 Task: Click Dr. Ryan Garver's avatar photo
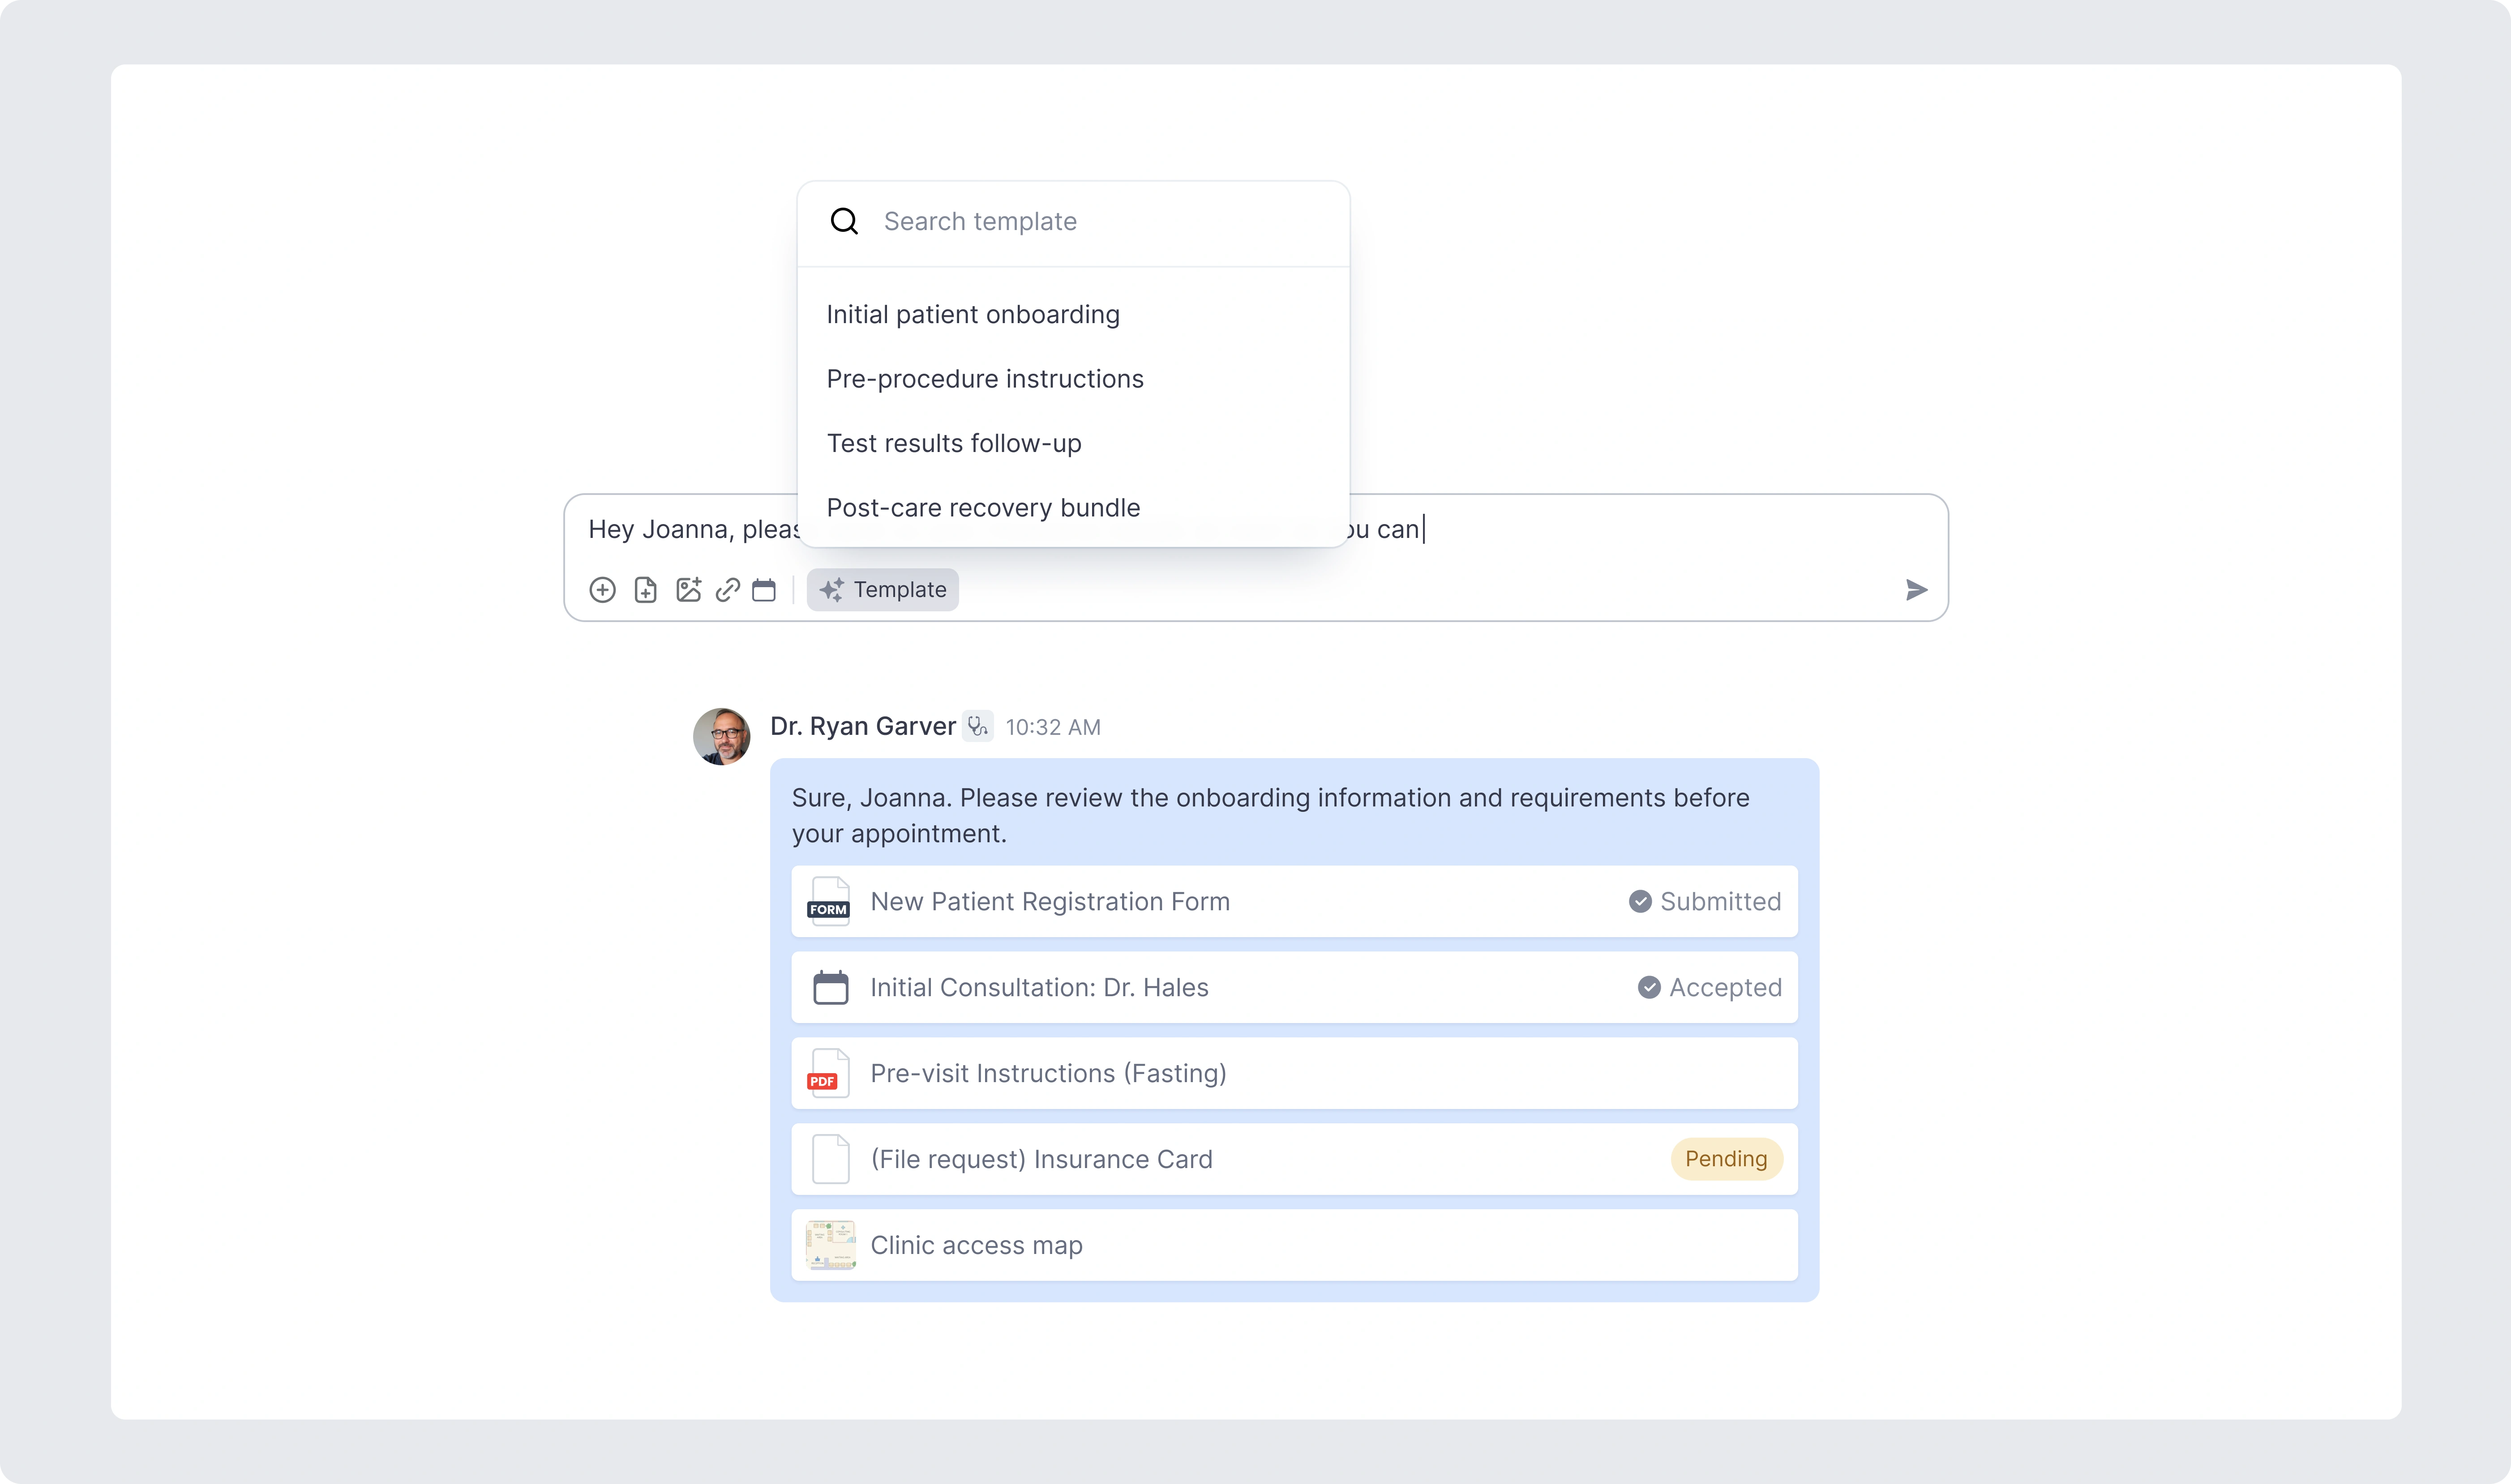pos(721,737)
